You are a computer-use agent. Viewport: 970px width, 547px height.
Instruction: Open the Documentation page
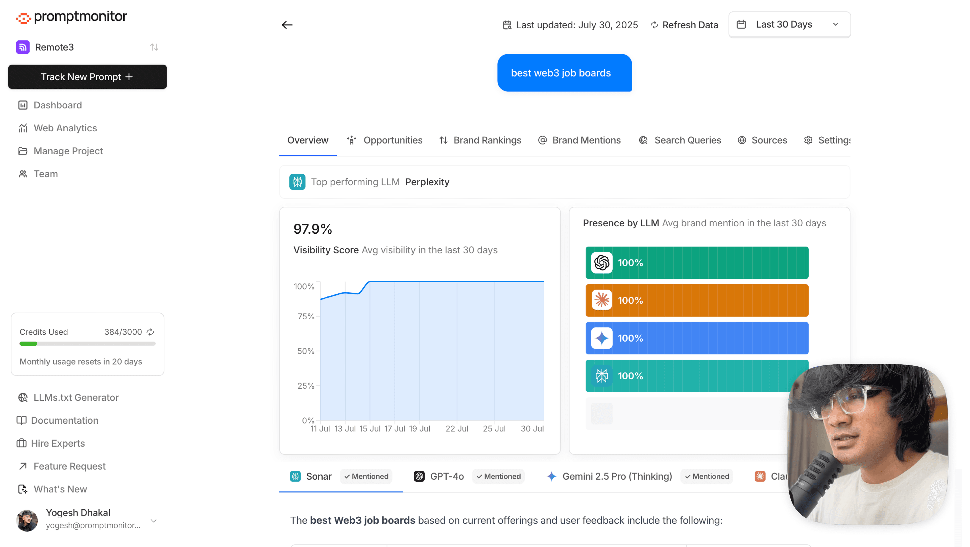[x=65, y=420]
